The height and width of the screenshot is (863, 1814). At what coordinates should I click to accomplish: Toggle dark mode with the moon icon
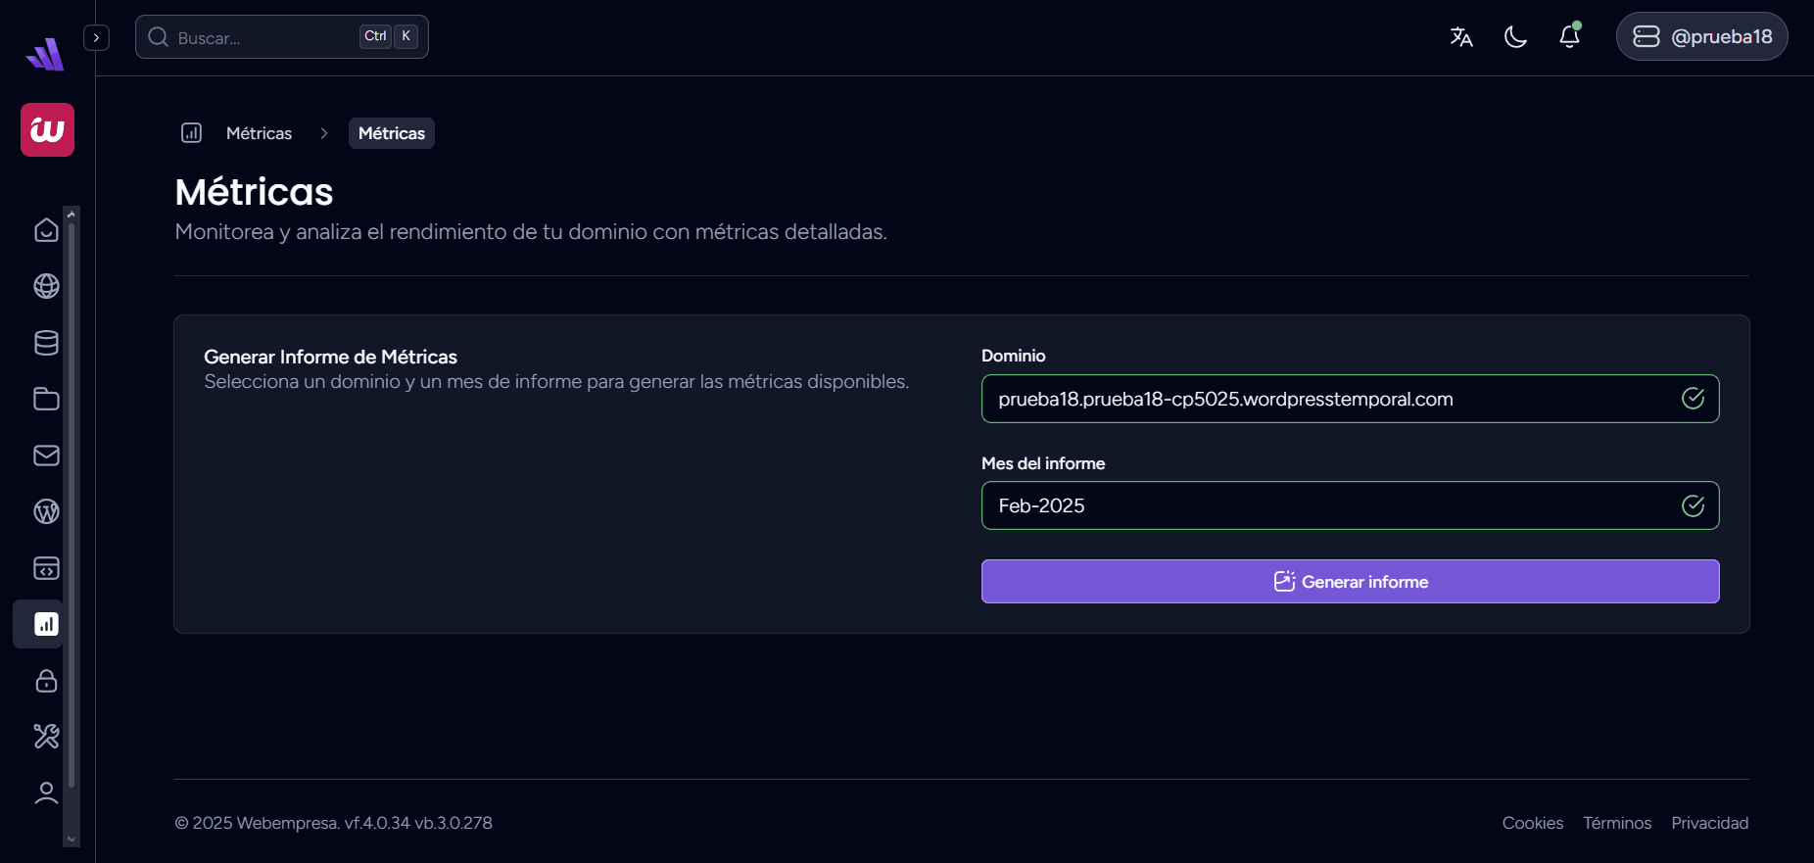click(1515, 37)
